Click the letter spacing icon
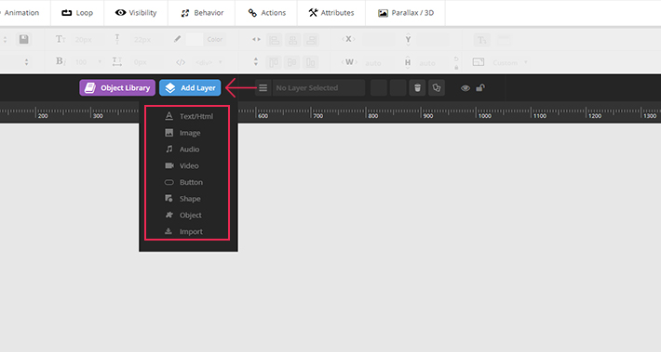 tap(117, 62)
